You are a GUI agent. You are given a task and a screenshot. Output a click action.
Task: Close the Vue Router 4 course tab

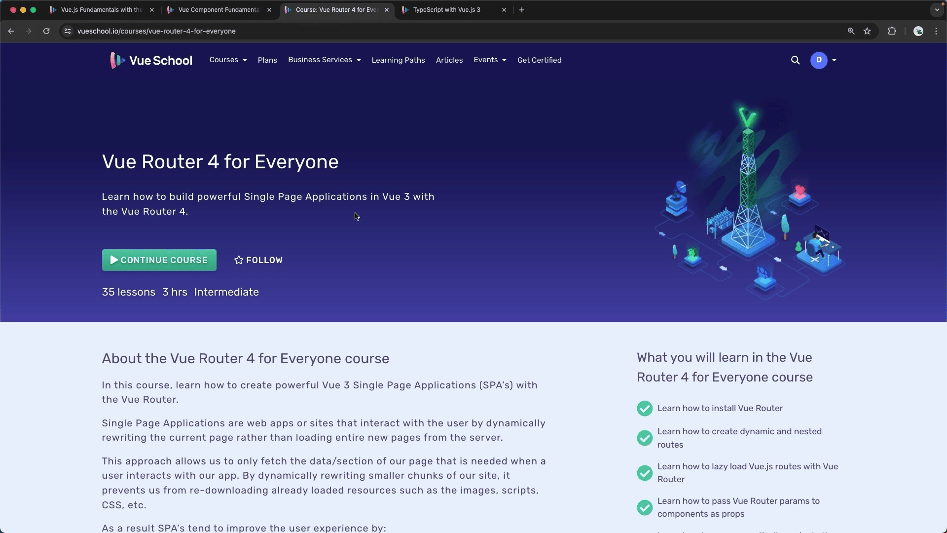click(x=387, y=10)
